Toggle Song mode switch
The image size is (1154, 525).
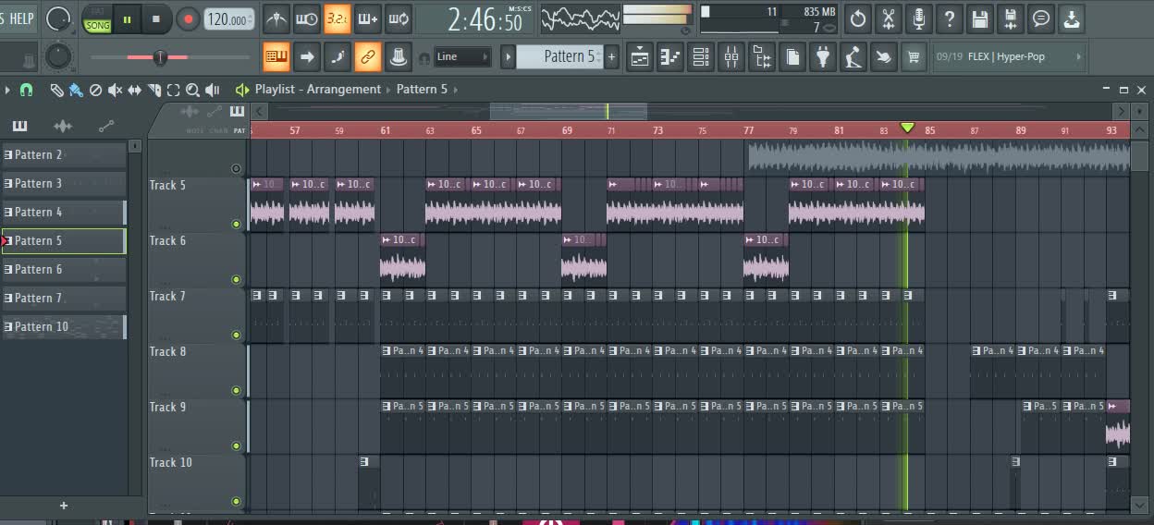click(x=97, y=19)
